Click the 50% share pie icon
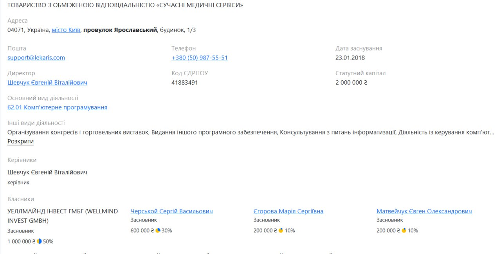 click(40, 241)
